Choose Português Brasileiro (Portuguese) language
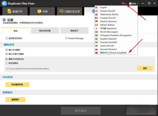158x116 pixels. pyautogui.click(x=116, y=35)
